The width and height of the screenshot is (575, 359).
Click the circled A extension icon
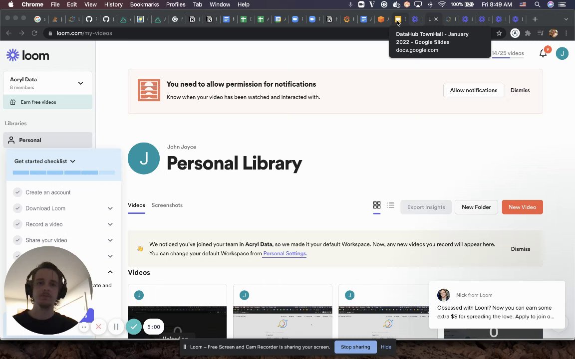click(x=515, y=33)
